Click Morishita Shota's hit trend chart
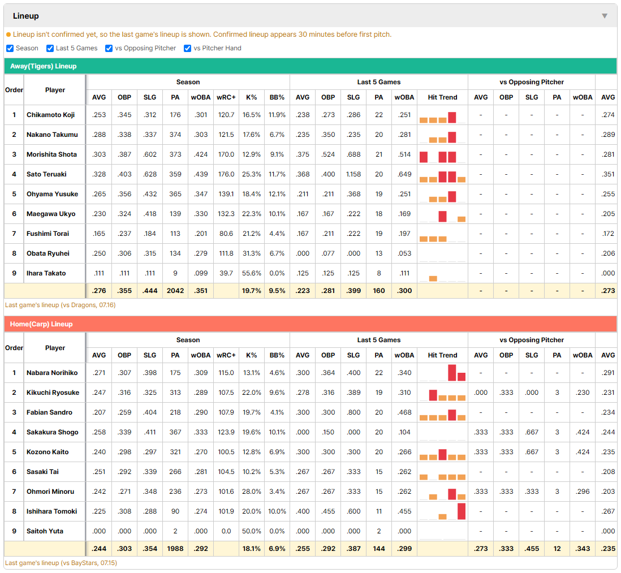This screenshot has height=573, width=621. point(442,154)
